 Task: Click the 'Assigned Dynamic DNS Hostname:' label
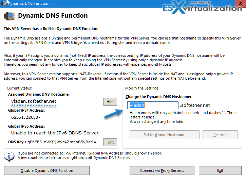pos(39,94)
